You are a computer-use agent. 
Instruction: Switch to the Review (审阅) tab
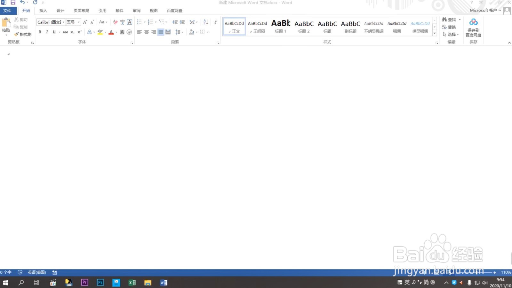137,11
